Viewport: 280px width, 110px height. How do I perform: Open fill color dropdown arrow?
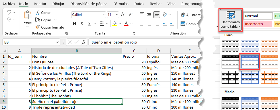(120, 24)
